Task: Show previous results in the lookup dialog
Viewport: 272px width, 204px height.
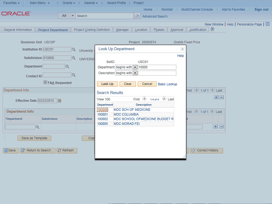Action: click(x=144, y=99)
